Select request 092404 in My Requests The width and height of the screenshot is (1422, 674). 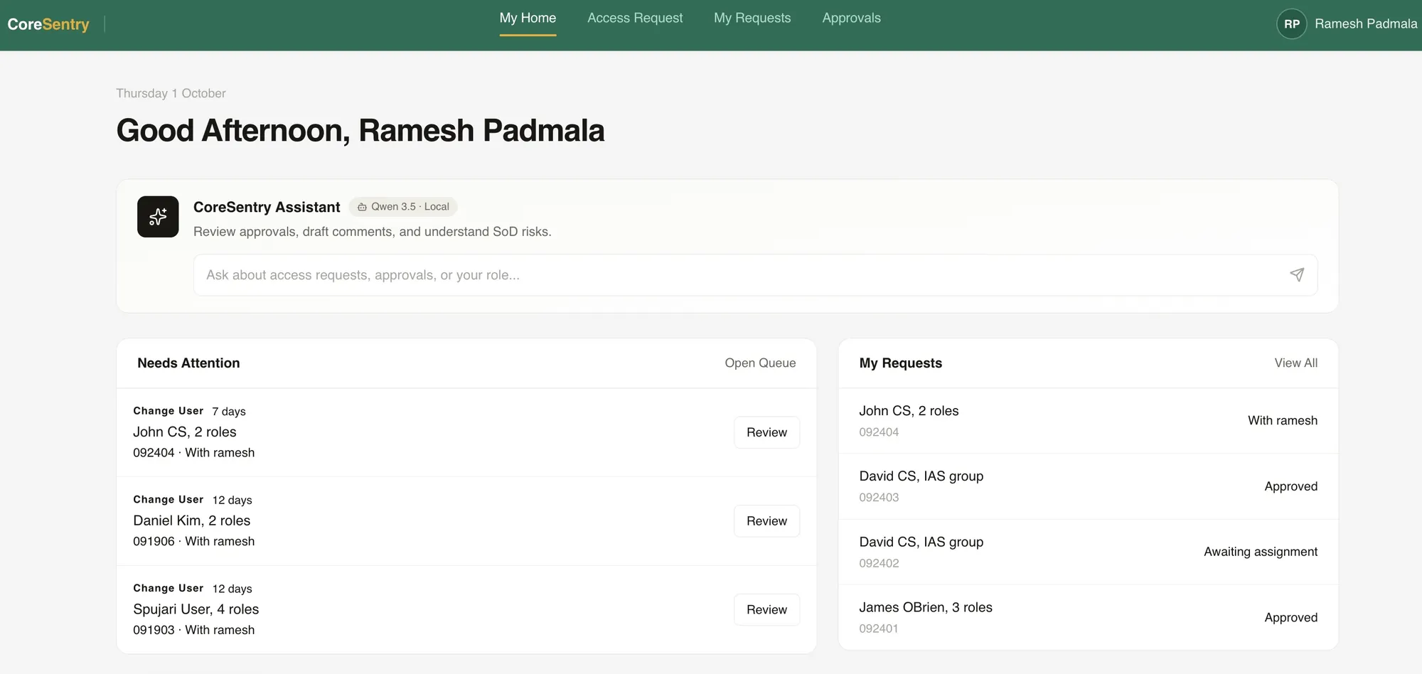click(x=1088, y=421)
